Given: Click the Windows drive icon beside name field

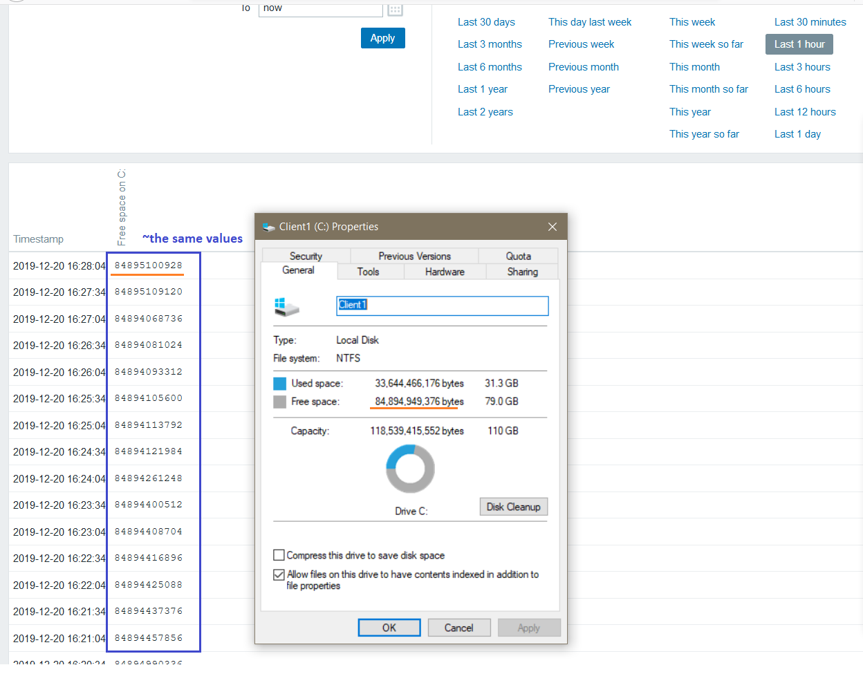Looking at the screenshot, I should tap(286, 306).
